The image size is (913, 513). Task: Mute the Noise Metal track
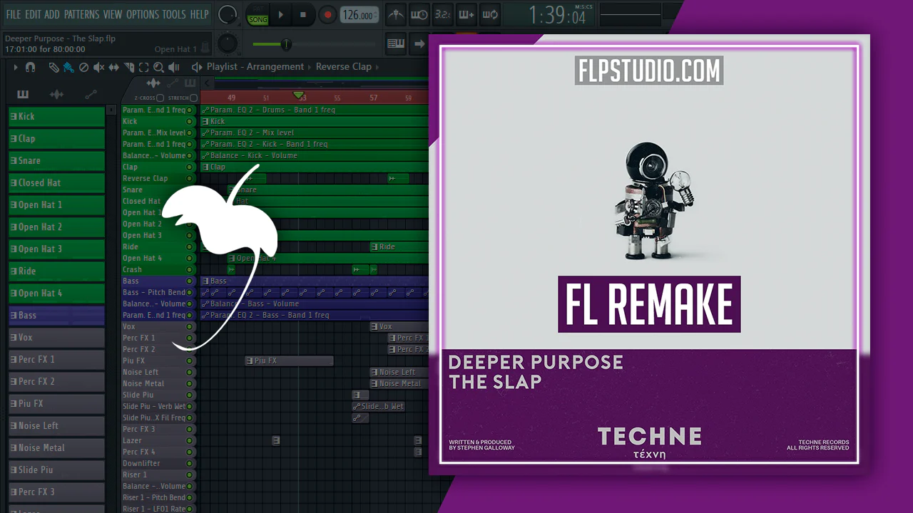coord(190,383)
